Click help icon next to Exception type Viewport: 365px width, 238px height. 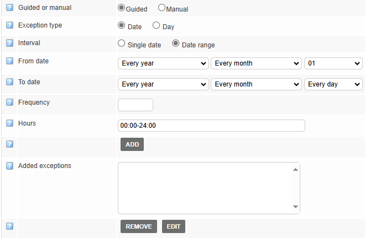[9, 26]
